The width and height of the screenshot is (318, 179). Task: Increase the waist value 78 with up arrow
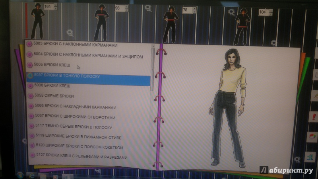click(195, 8)
